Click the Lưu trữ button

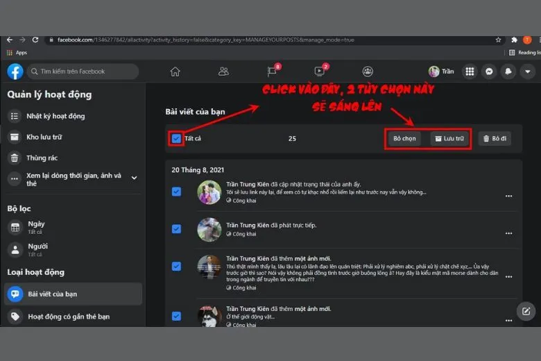pyautogui.click(x=449, y=139)
